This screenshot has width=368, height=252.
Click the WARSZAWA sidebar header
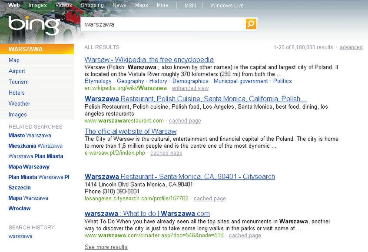click(37, 49)
